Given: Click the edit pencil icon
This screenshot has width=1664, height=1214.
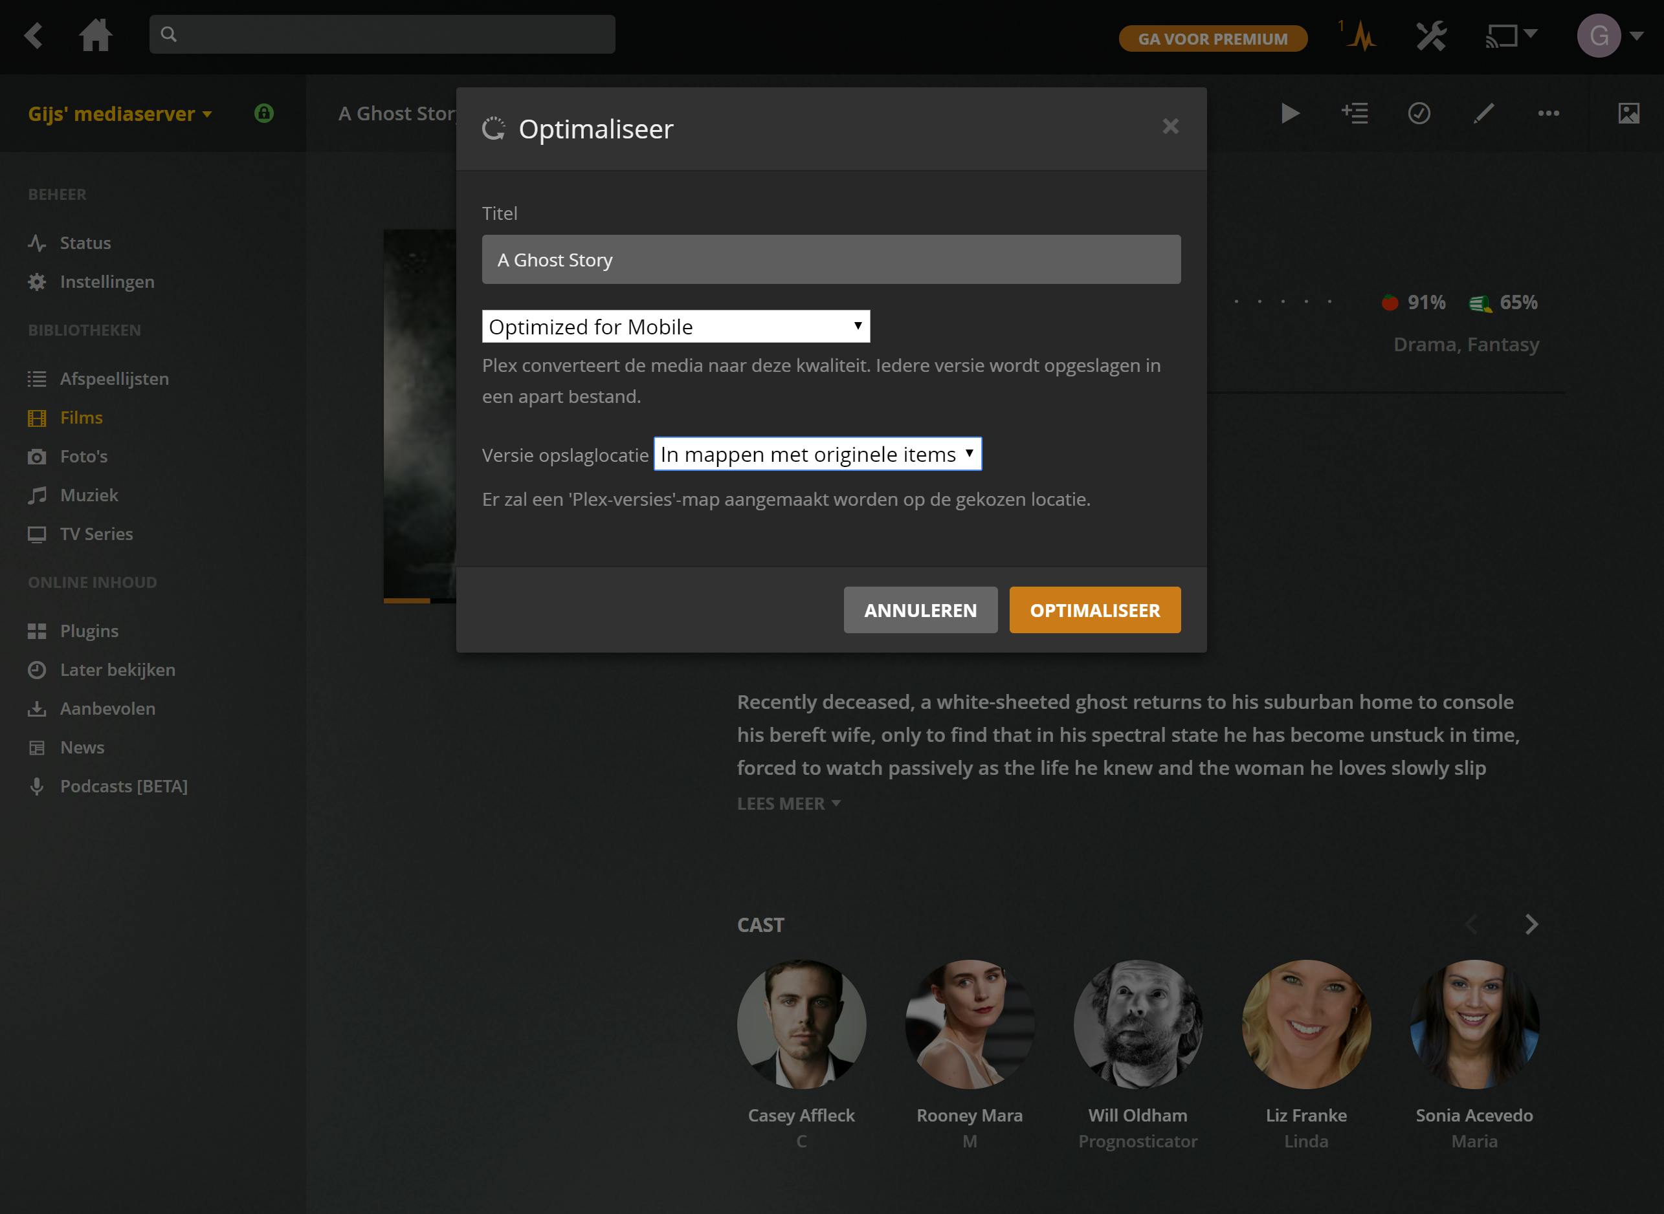Looking at the screenshot, I should (x=1484, y=113).
